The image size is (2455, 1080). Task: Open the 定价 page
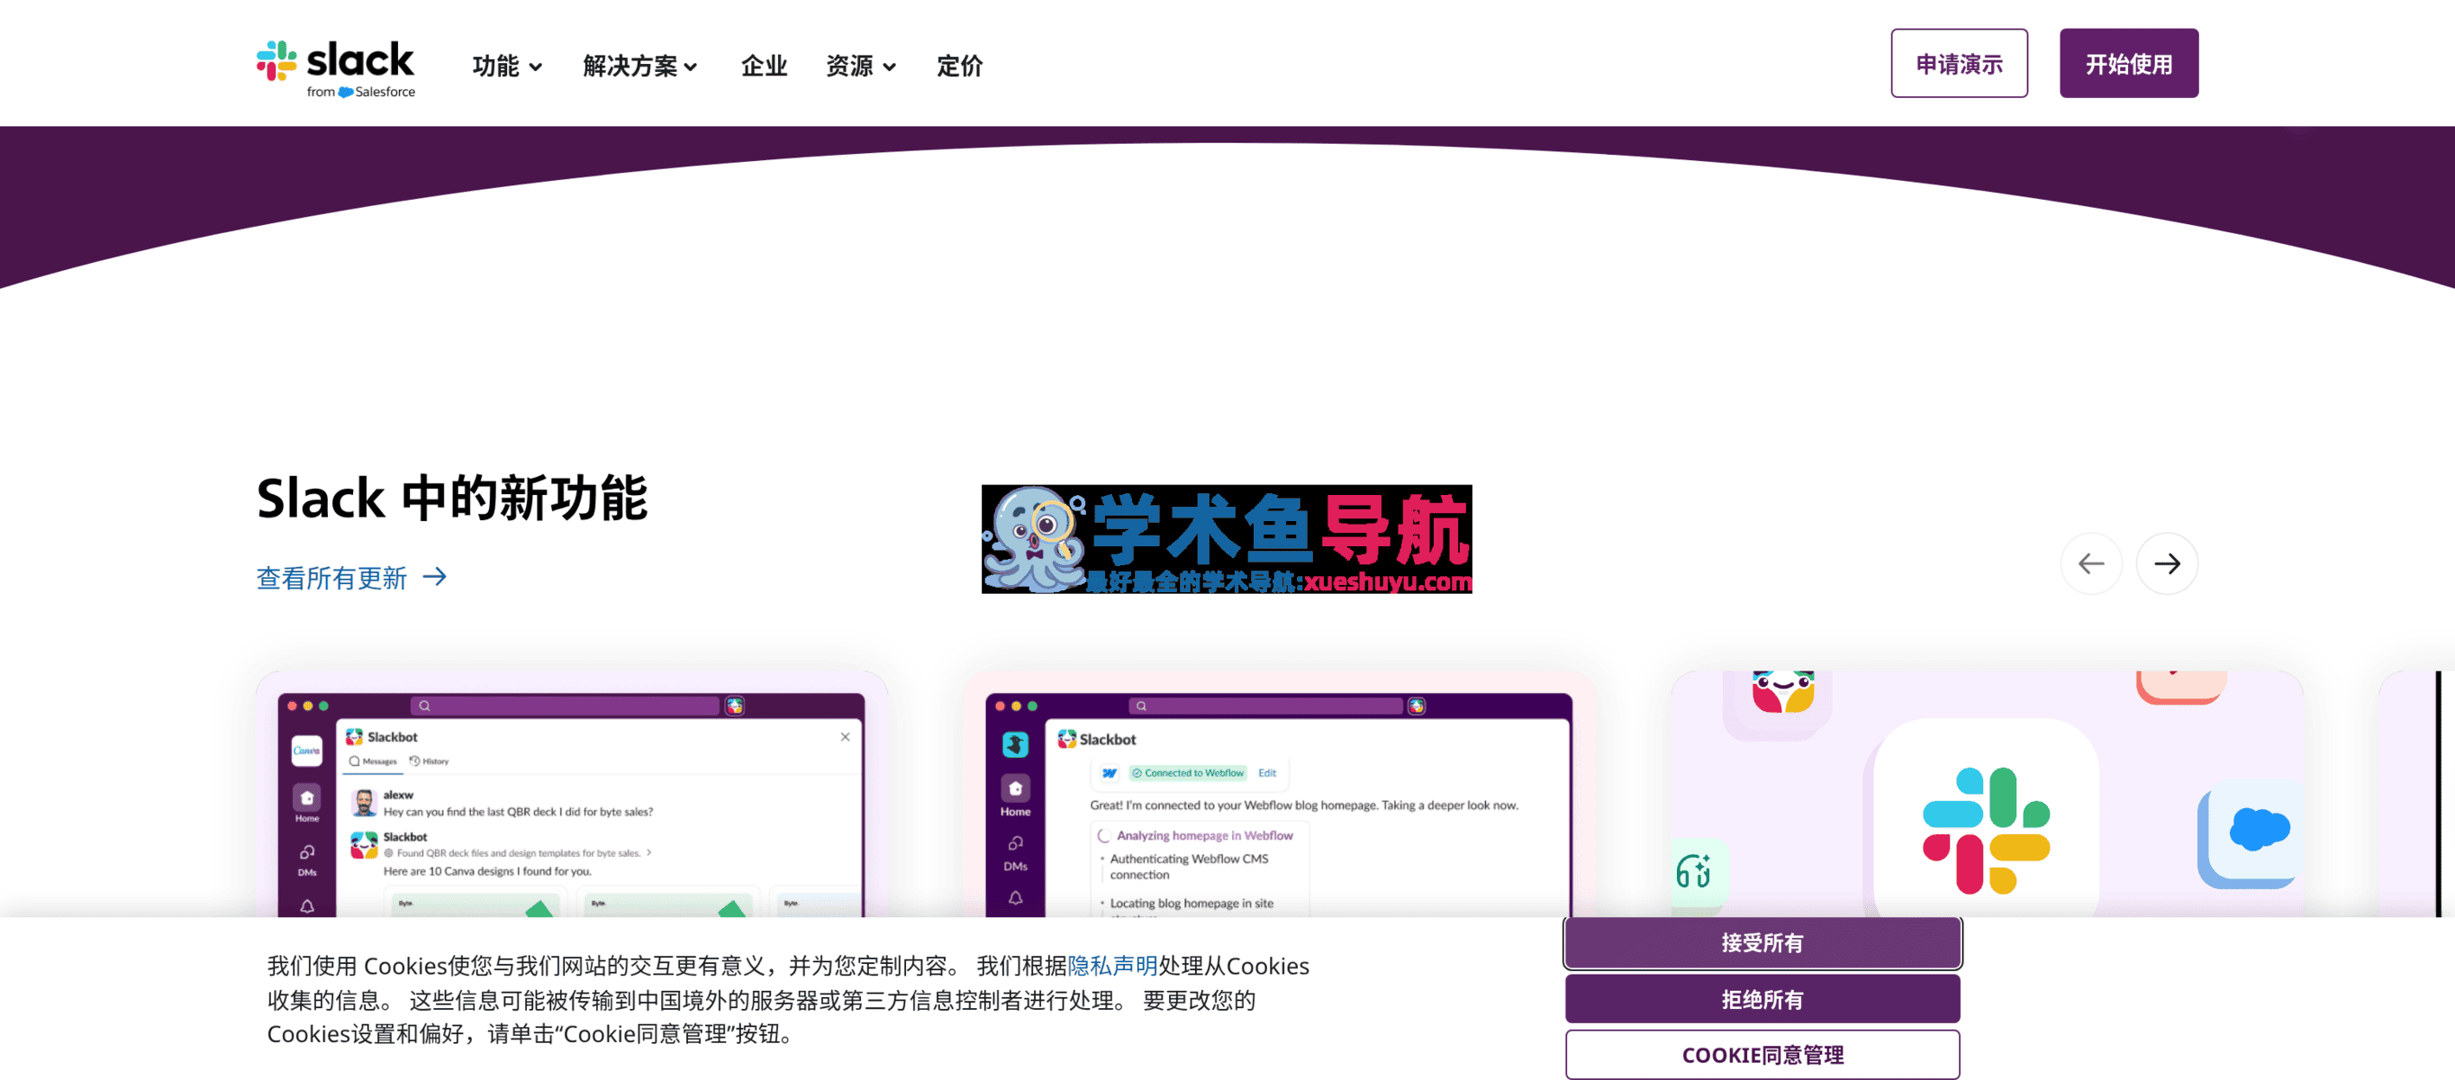point(959,66)
